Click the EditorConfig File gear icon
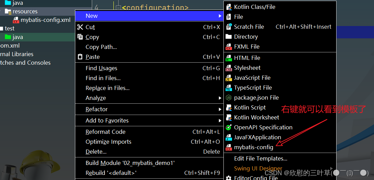 click(229, 178)
